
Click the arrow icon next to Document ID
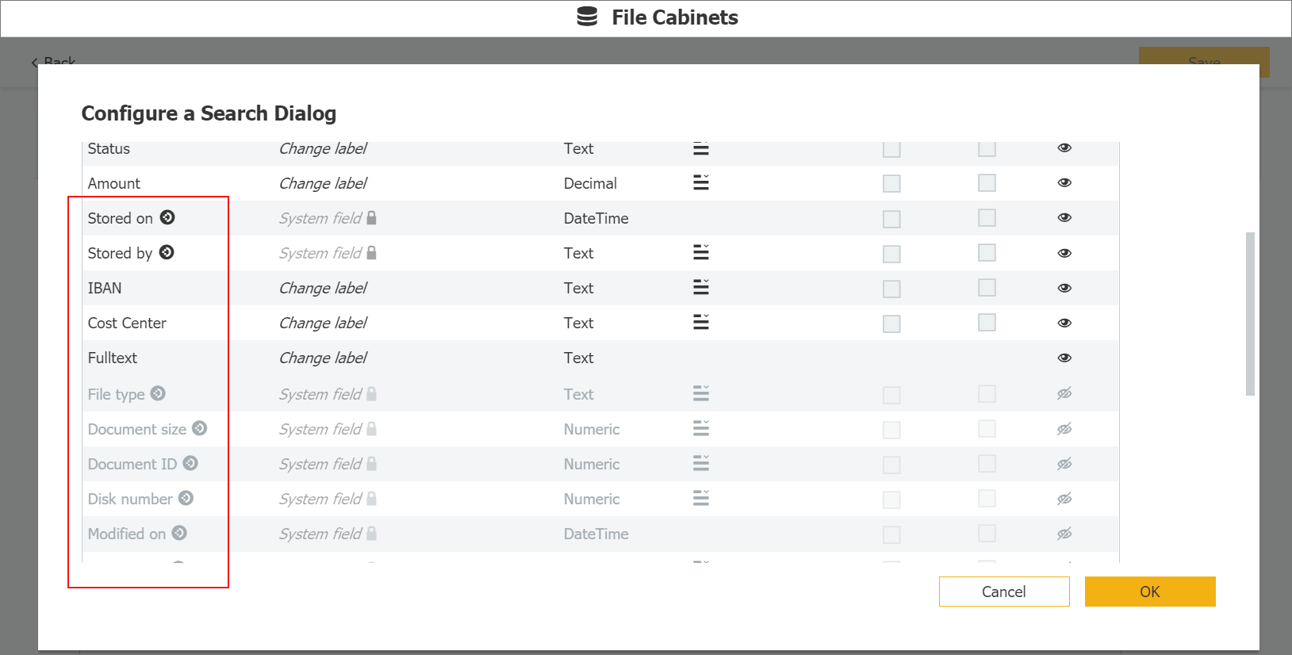tap(190, 463)
